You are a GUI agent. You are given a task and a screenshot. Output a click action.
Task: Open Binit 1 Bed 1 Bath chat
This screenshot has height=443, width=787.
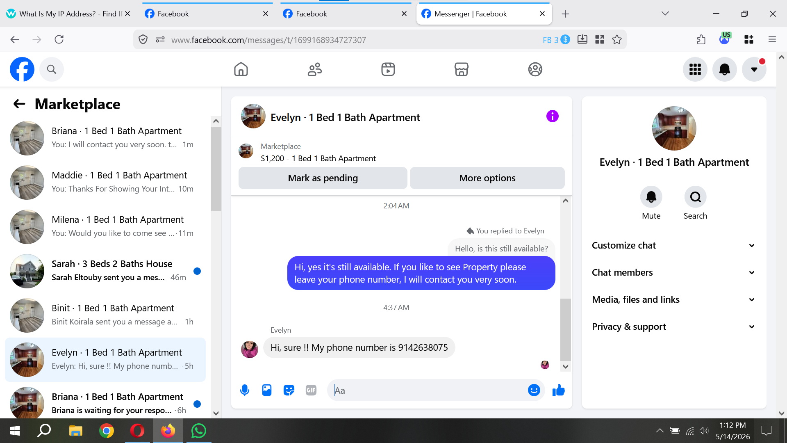[x=105, y=315]
